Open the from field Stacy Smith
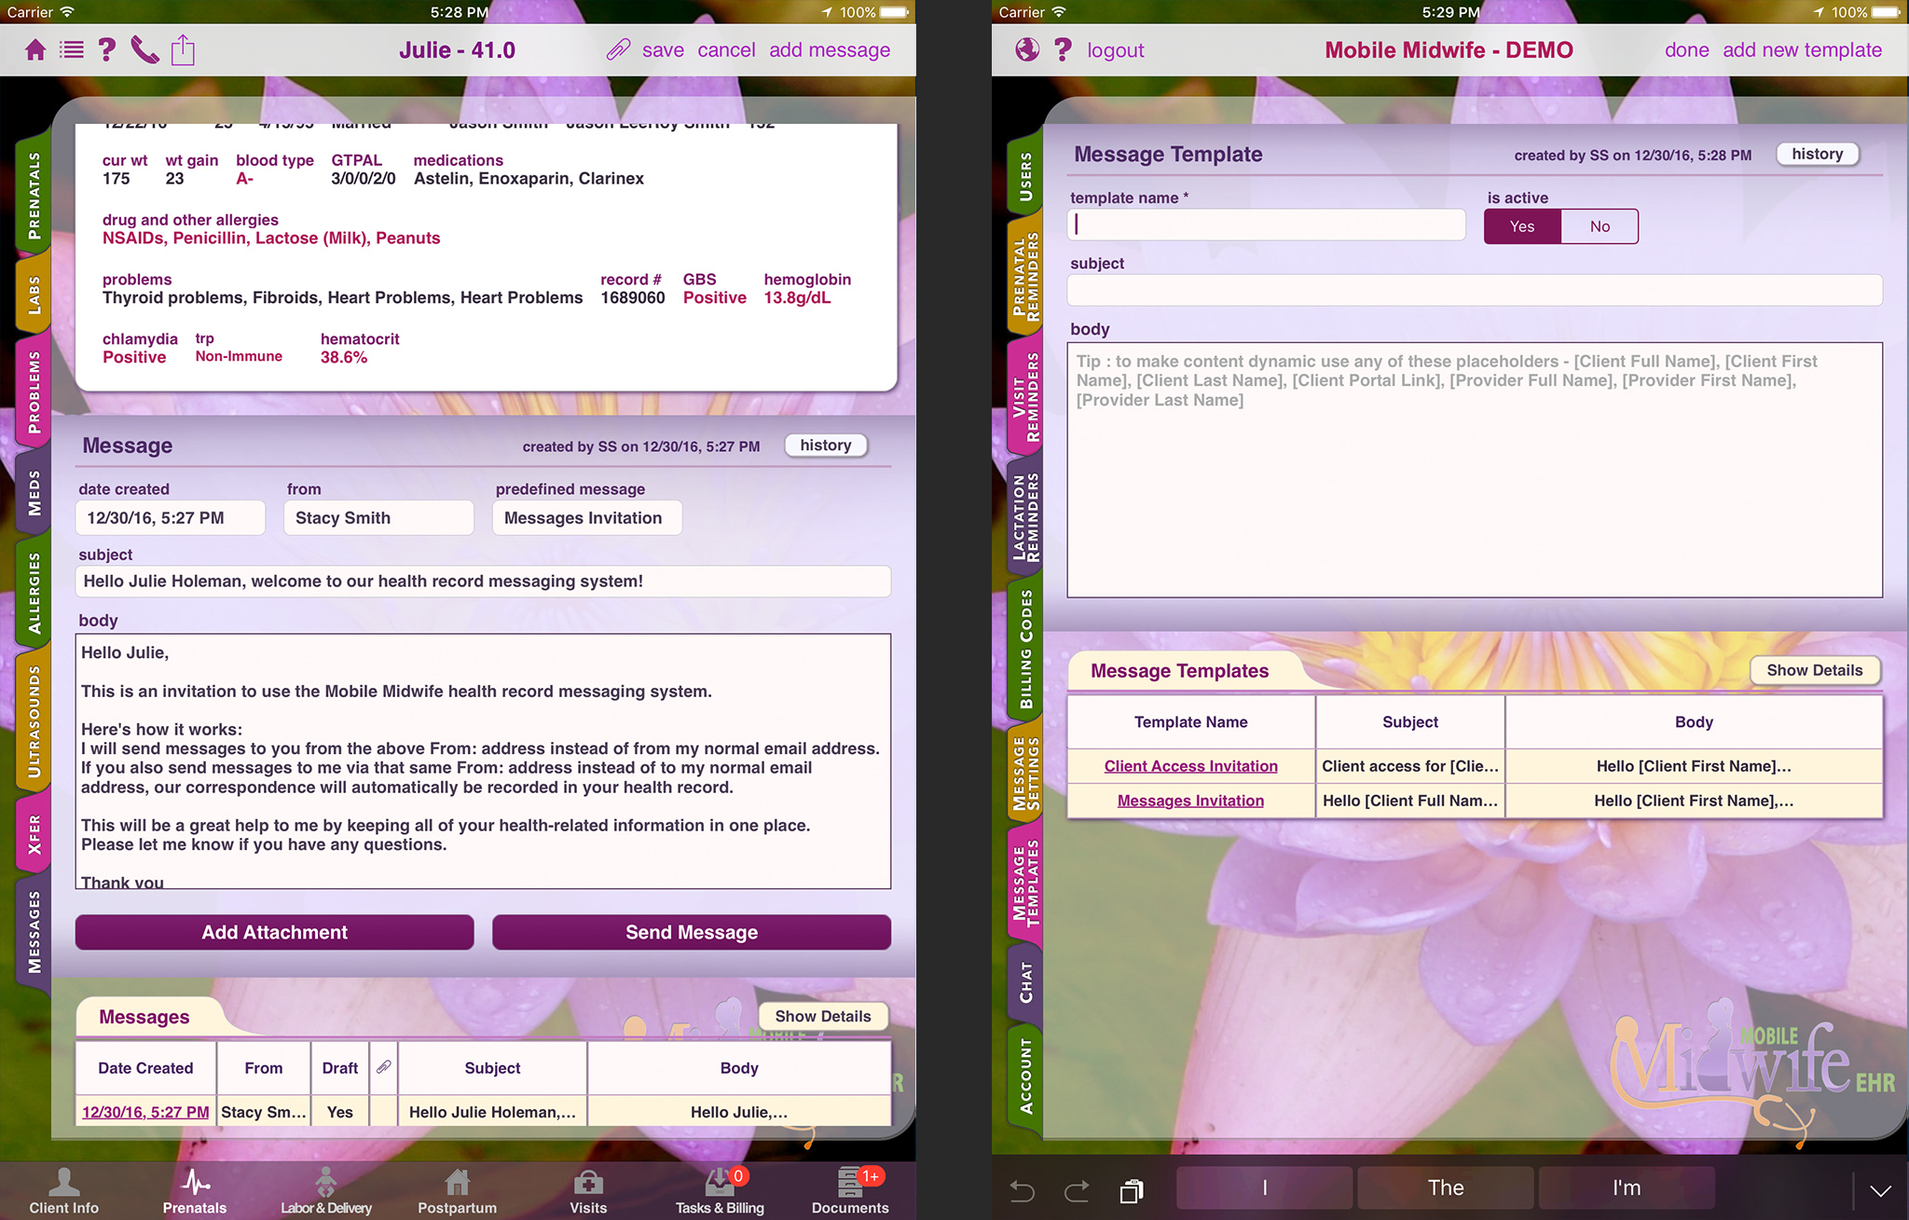This screenshot has width=1909, height=1220. point(378,518)
